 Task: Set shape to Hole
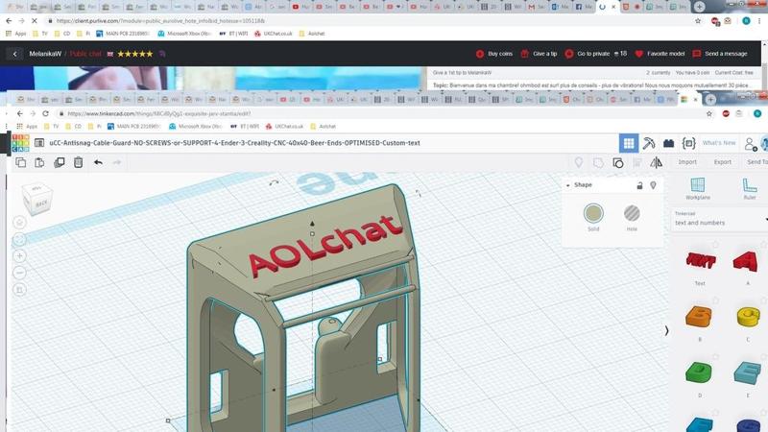(x=632, y=213)
